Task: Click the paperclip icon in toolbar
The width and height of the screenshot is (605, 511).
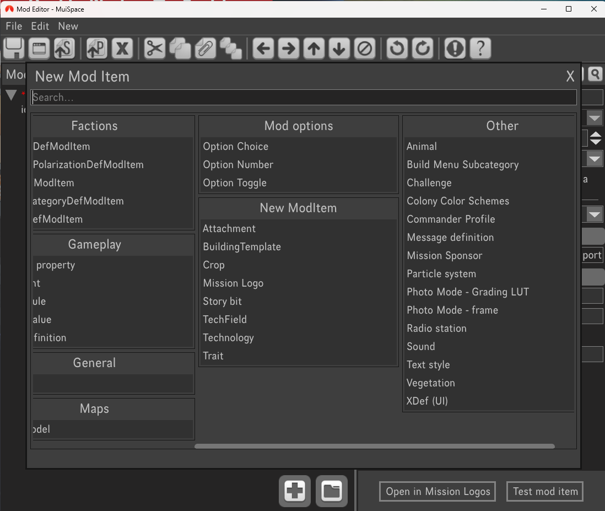Action: click(205, 49)
